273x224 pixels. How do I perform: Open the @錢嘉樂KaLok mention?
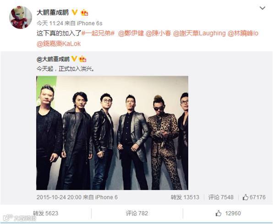(x=59, y=44)
